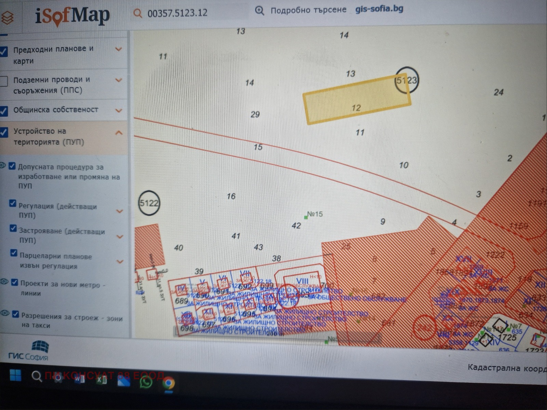Screen dimensions: 547x410
Task: Launch Microsoft Word from taskbar
Action: tap(80, 379)
